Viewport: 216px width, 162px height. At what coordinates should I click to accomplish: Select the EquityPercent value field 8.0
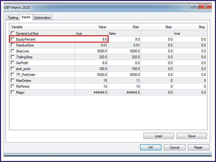(x=91, y=39)
